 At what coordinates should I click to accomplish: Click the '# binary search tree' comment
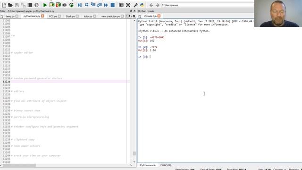pyautogui.click(x=25, y=110)
